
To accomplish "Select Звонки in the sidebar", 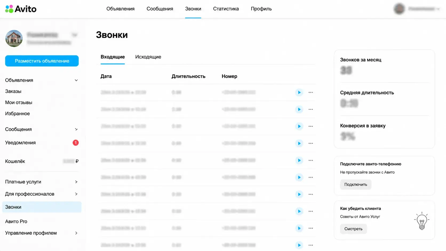I will (42, 207).
